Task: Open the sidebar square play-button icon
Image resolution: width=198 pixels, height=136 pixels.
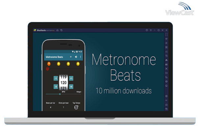Action: [166, 47]
